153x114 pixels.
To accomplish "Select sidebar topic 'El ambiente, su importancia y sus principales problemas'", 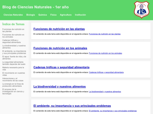I will pyautogui.click(x=14, y=52).
